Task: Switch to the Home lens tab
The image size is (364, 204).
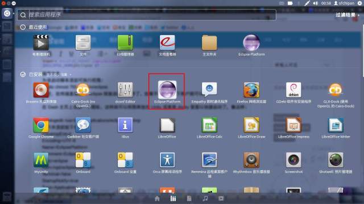Action: (x=157, y=198)
